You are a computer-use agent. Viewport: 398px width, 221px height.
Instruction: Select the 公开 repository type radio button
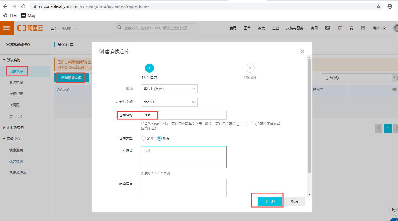pos(143,138)
